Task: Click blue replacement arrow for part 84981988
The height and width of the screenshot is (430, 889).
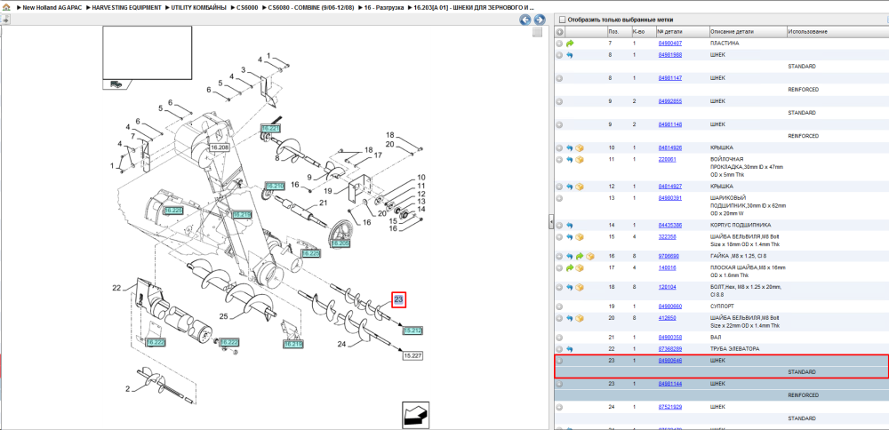Action: 570,55
